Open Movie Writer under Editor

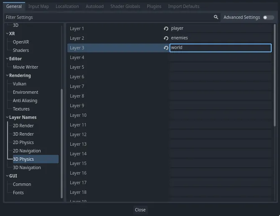click(26, 67)
